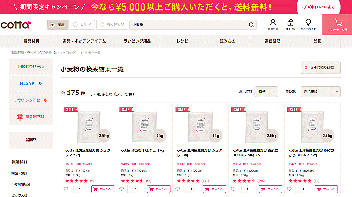Click the 小麦粉 search input field
This screenshot has height=197, width=352.
[x=189, y=25]
